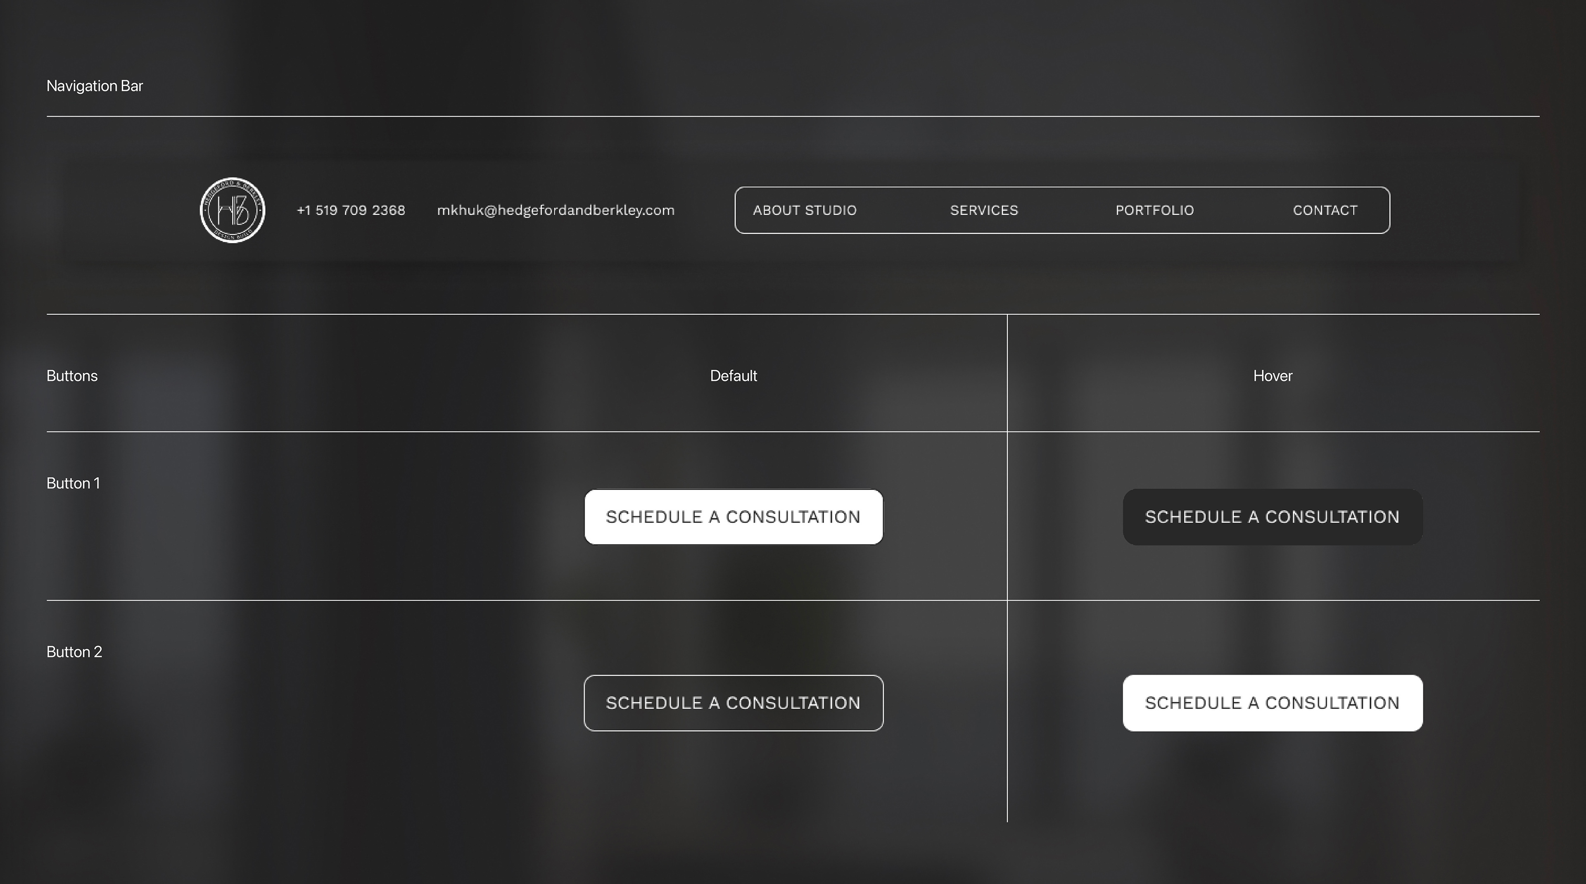This screenshot has height=884, width=1586.
Task: Open the Services nav item
Action: (x=984, y=210)
